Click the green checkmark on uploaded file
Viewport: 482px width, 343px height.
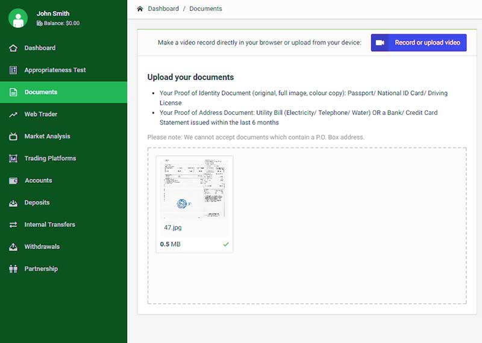point(226,244)
